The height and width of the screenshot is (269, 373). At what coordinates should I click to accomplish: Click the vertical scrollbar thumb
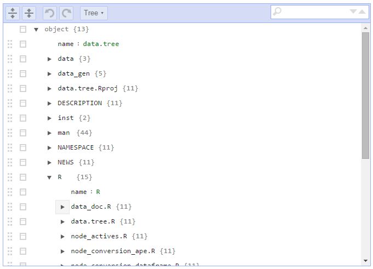[365, 96]
